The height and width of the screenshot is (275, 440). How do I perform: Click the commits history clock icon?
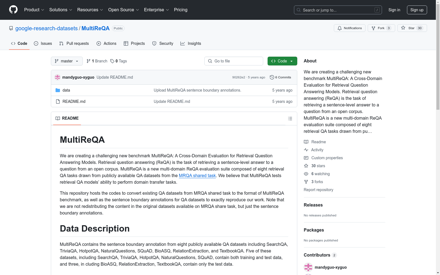coord(272,77)
